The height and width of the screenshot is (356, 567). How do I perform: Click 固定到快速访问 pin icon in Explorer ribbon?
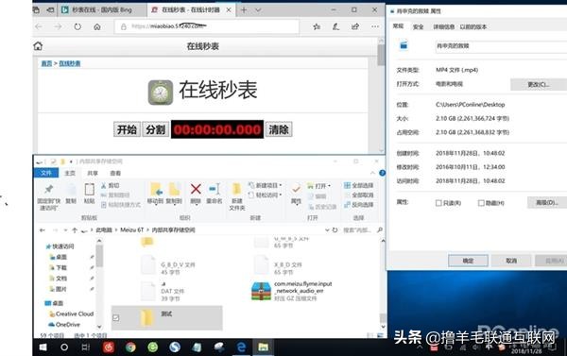pyautogui.click(x=49, y=189)
